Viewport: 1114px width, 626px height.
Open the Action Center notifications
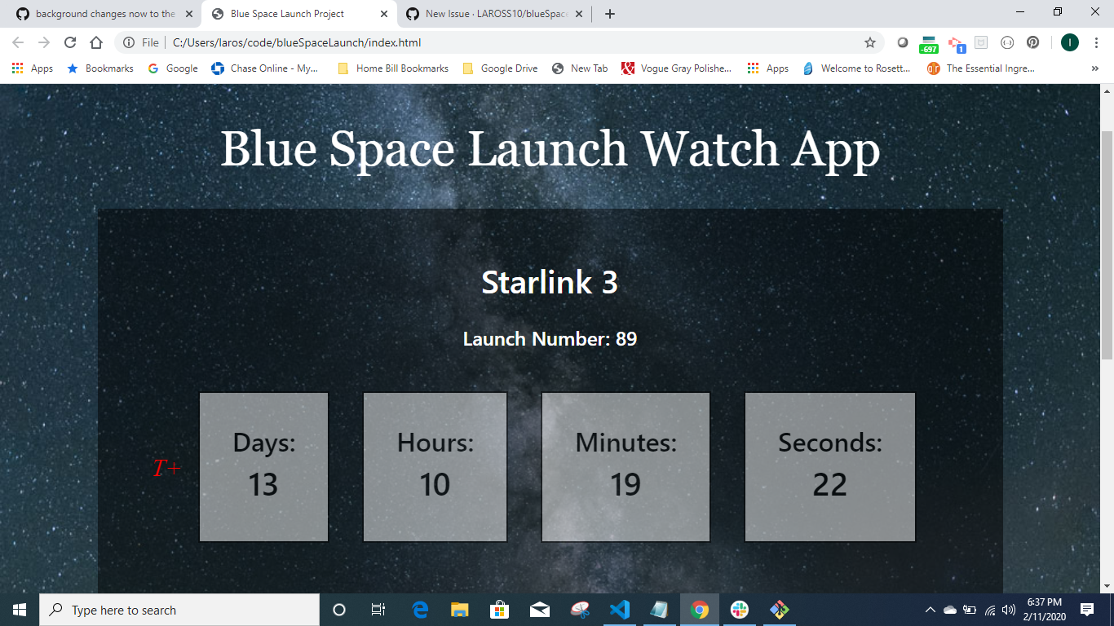tap(1086, 610)
